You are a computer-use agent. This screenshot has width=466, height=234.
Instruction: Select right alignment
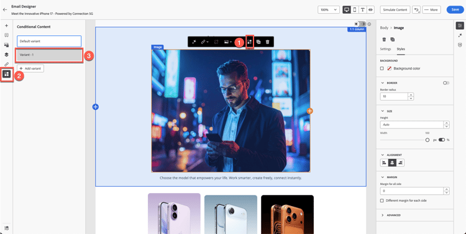(400, 163)
